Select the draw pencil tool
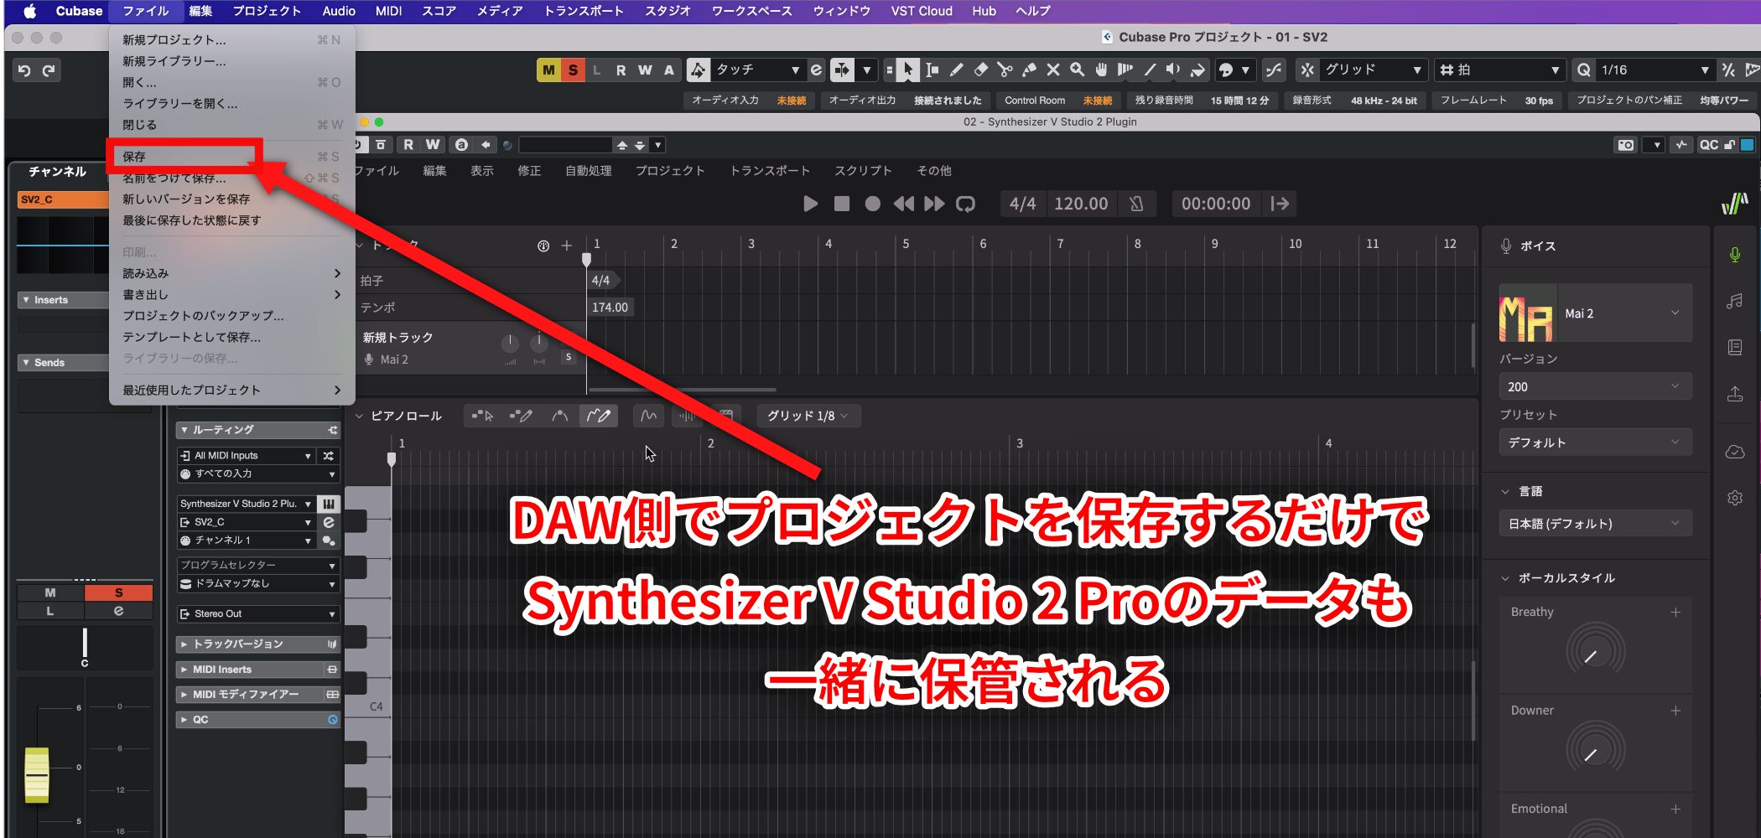Viewport: 1761px width, 838px height. click(956, 70)
